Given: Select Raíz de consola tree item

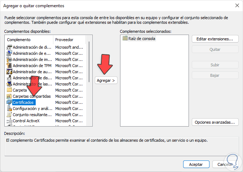Looking at the screenshot, I should click(142, 38).
